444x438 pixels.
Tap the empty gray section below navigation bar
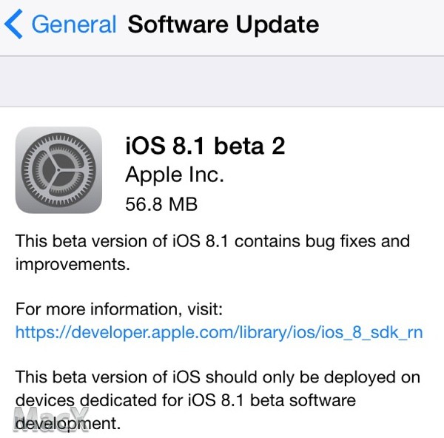[222, 81]
